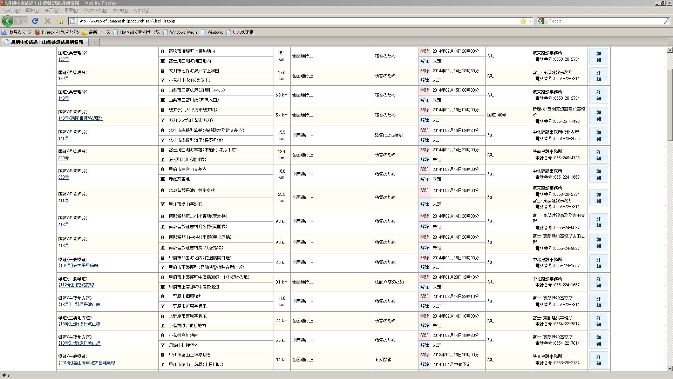Open 【104号】天神平甲府線 link

tap(78, 266)
